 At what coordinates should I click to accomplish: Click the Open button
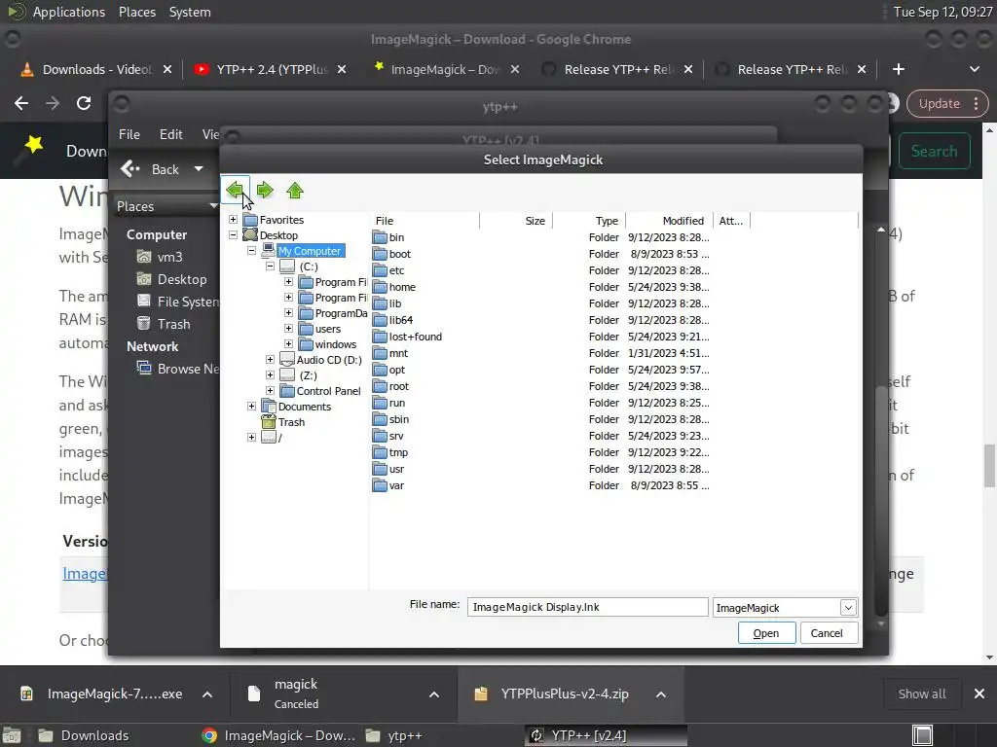tap(766, 633)
